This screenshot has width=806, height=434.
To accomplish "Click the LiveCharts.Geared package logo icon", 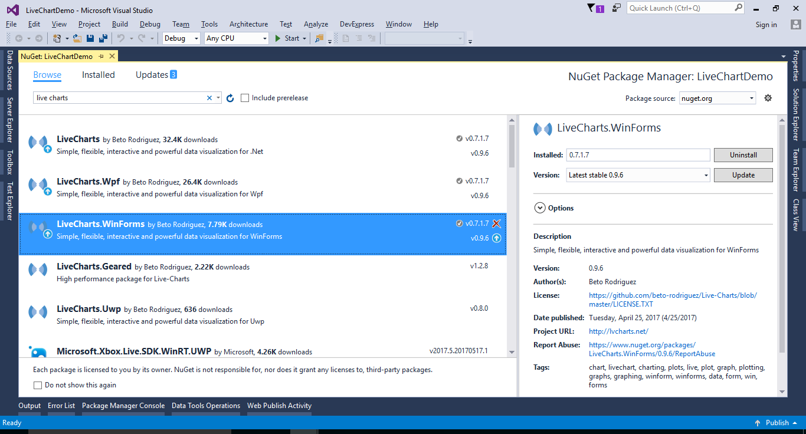I will (x=38, y=269).
